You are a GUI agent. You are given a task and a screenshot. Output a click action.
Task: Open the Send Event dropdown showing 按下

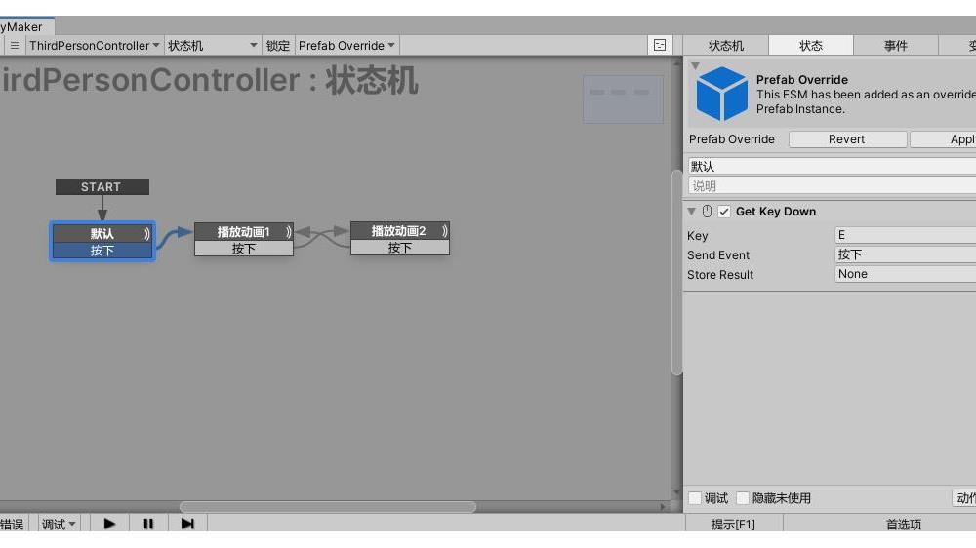905,254
